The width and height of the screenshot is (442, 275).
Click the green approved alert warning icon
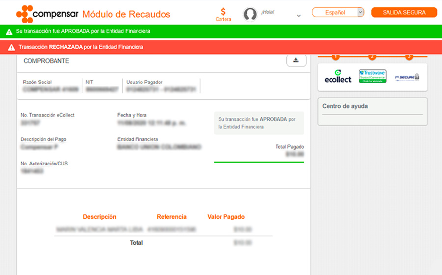[9, 31]
